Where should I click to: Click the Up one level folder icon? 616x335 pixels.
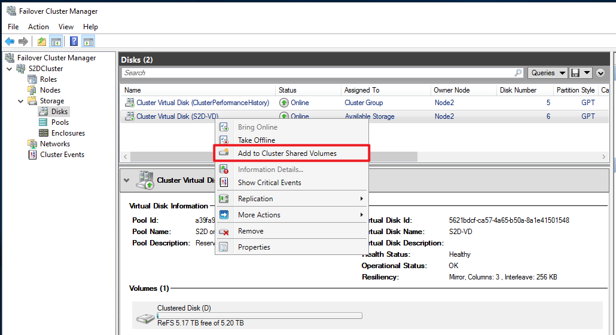coord(42,41)
